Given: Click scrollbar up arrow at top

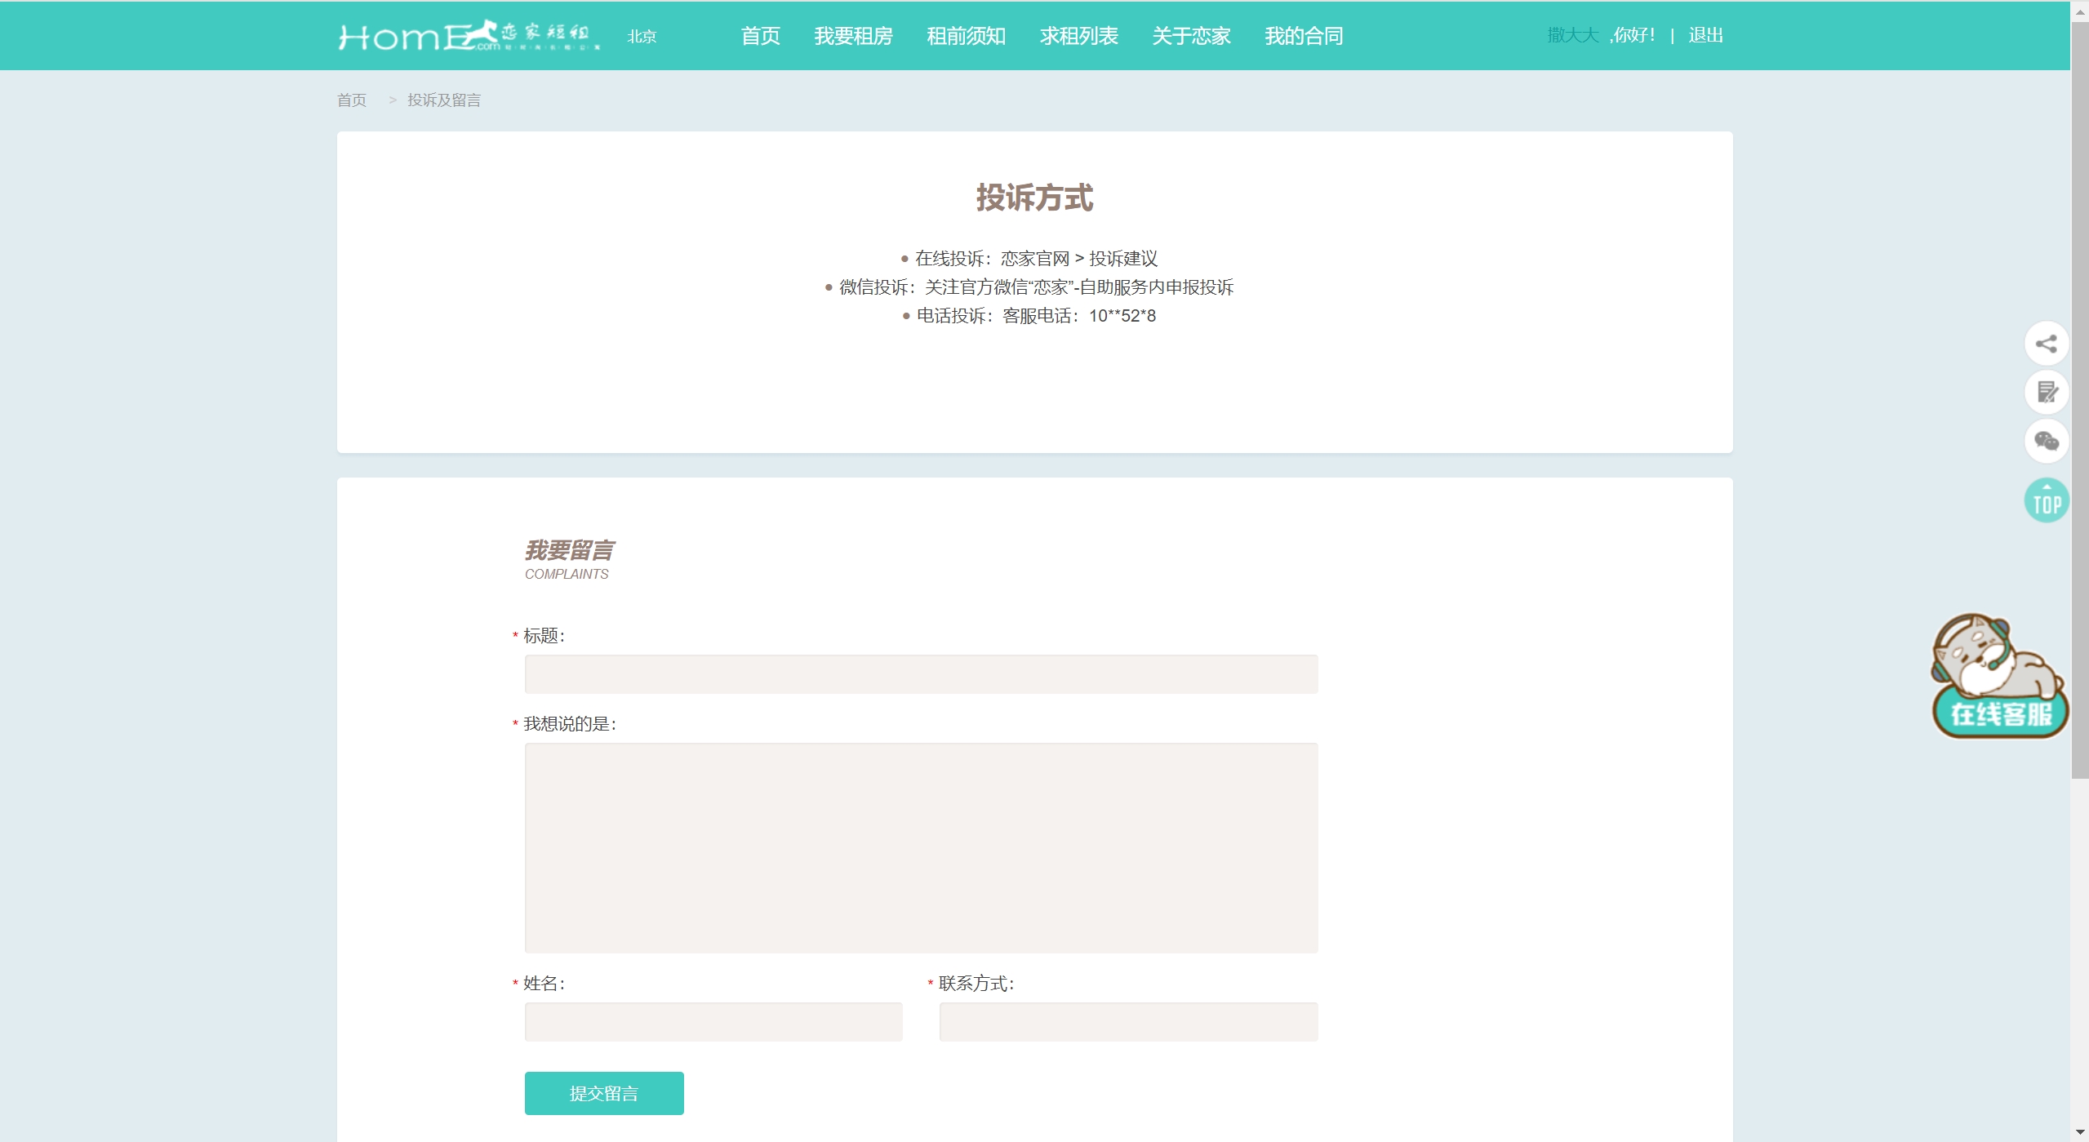Looking at the screenshot, I should tap(2079, 11).
